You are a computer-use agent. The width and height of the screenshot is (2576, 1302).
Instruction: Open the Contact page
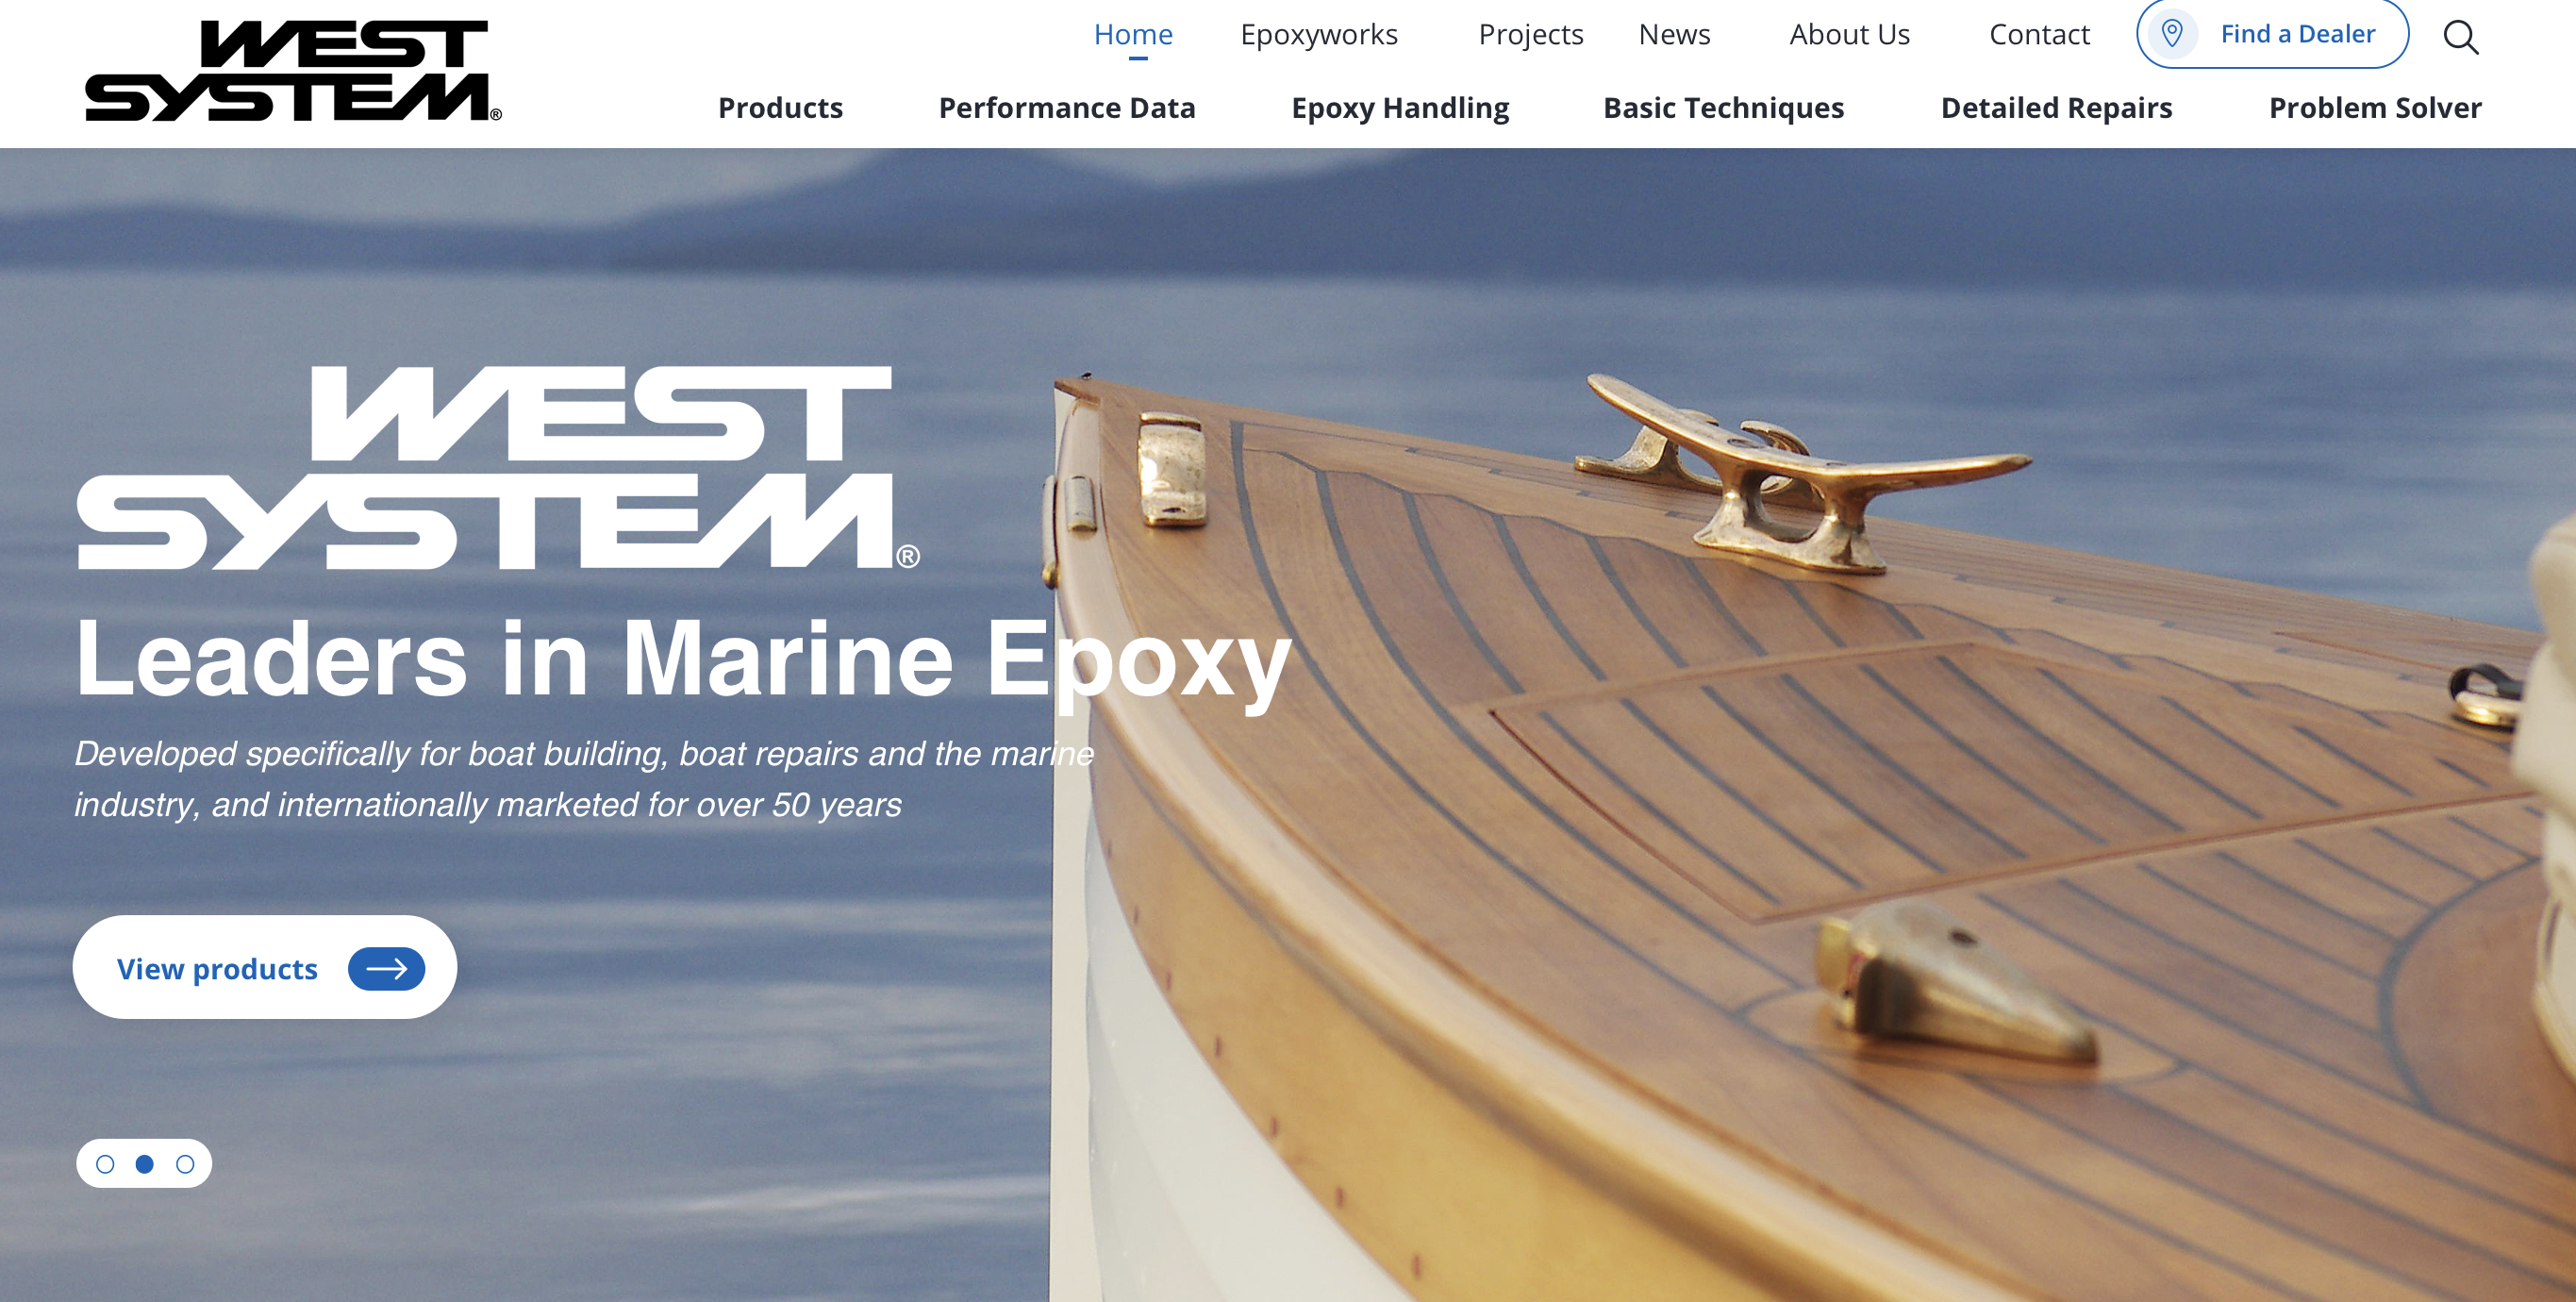coord(2039,35)
